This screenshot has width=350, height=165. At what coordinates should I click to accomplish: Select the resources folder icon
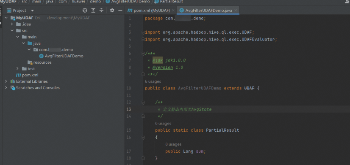30,62
